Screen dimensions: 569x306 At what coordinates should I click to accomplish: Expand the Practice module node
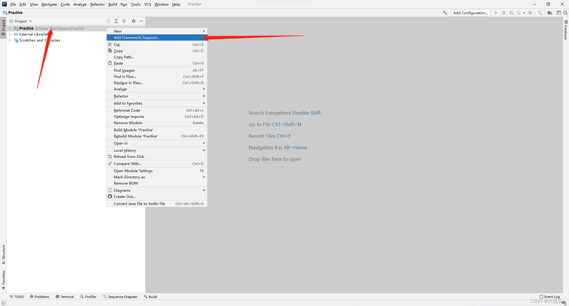click(x=10, y=28)
